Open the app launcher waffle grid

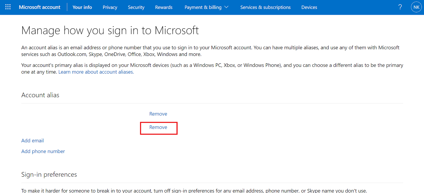coord(8,7)
